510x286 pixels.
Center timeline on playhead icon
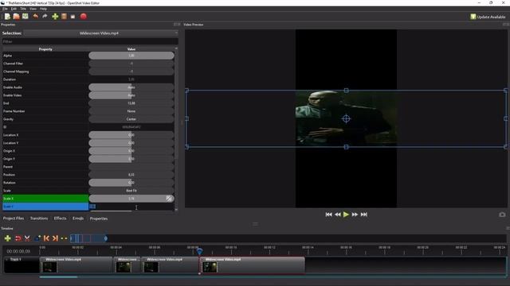64,238
